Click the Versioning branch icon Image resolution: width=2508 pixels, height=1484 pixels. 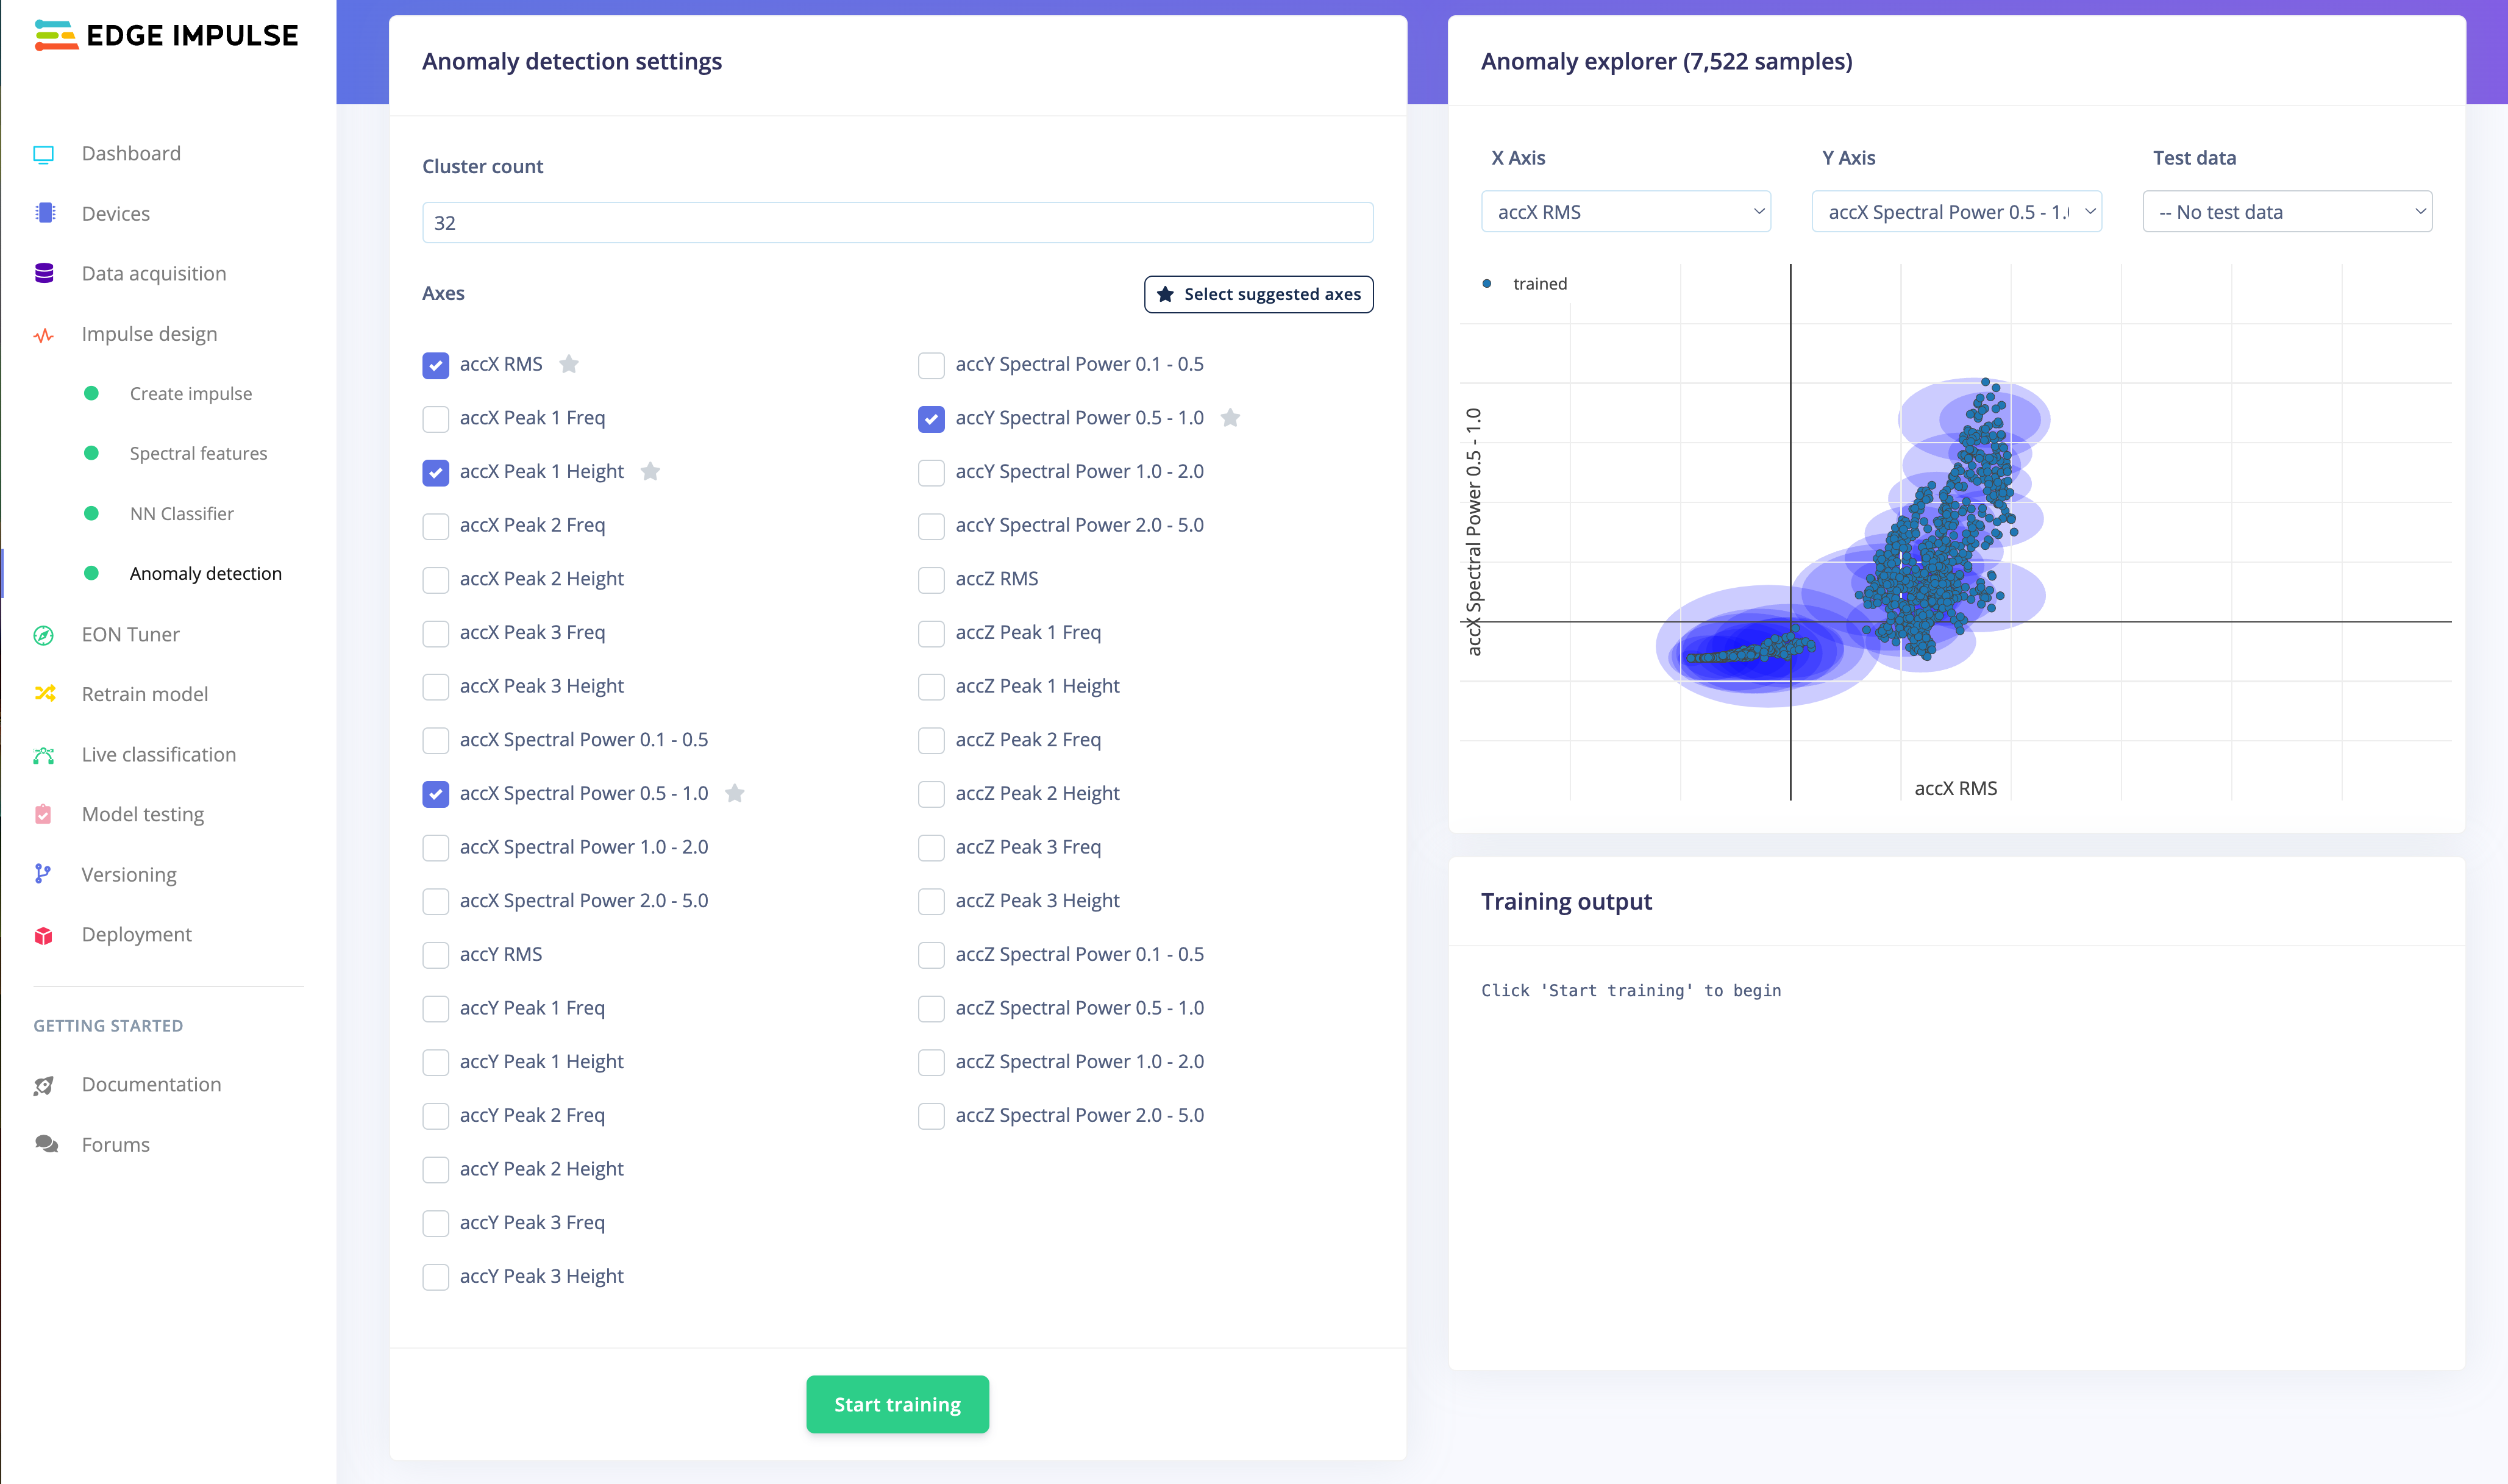click(x=42, y=874)
